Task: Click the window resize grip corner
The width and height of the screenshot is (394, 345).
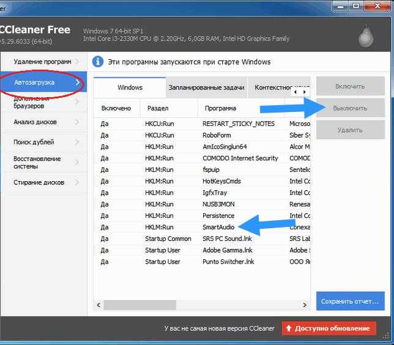Action: (387, 336)
